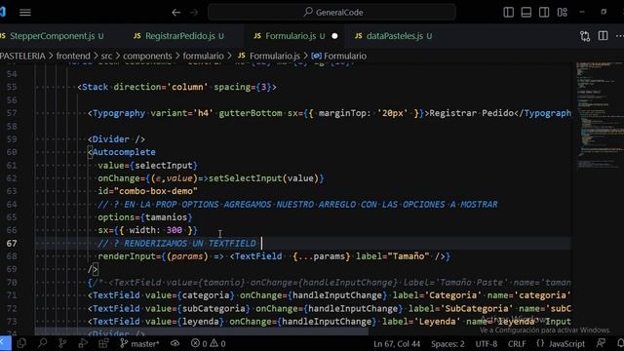Toggle the secondary side bar layout icon
Screen dimensions: 624x351
click(544, 13)
